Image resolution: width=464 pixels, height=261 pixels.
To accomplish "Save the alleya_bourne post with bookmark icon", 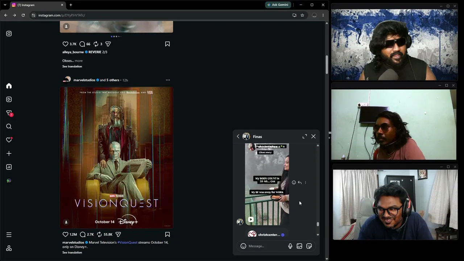I will [x=167, y=44].
